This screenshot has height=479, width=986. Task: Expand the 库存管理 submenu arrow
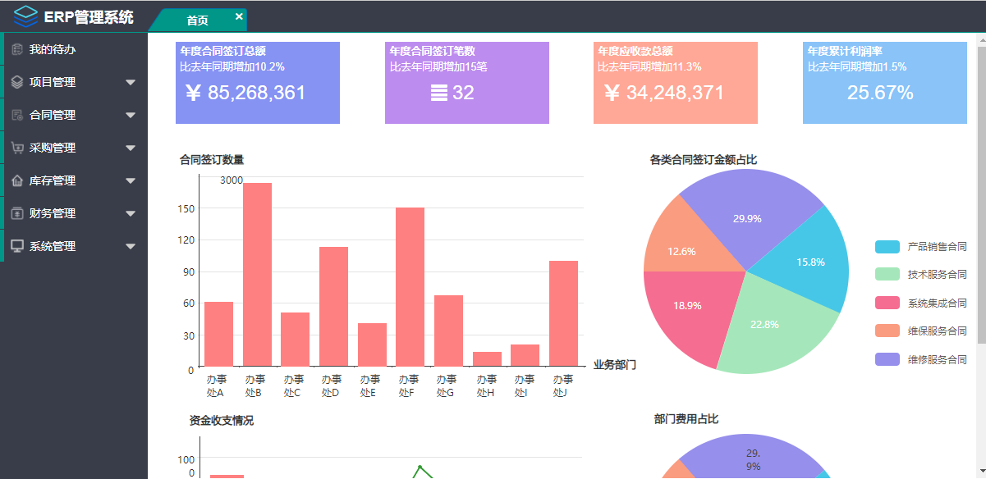(x=131, y=180)
